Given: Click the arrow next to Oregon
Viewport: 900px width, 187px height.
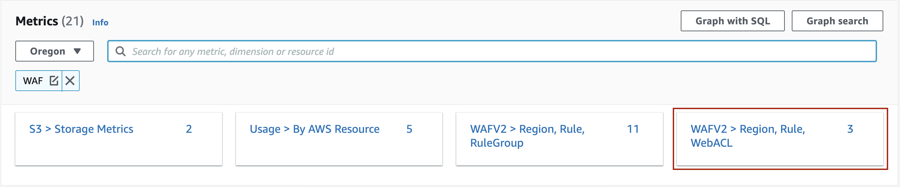Looking at the screenshot, I should (77, 51).
